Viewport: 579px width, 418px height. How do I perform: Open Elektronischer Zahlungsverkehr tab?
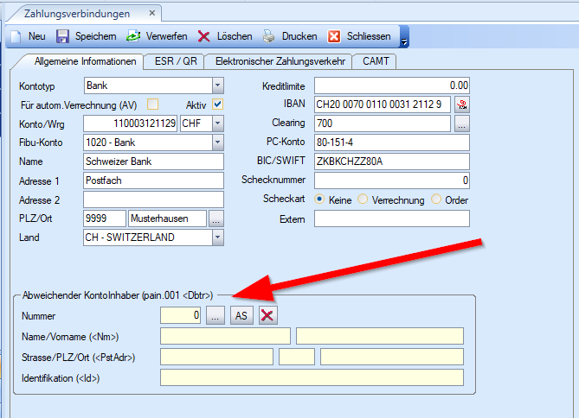tap(280, 61)
